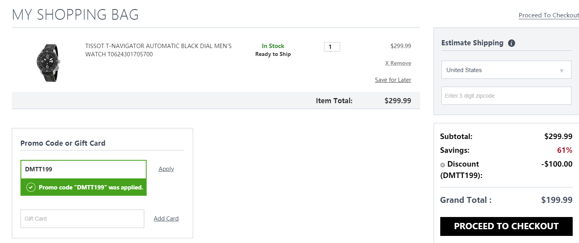Viewport: 579px width, 243px height.
Task: Click the Proceed To Checkout link at top
Action: click(549, 15)
